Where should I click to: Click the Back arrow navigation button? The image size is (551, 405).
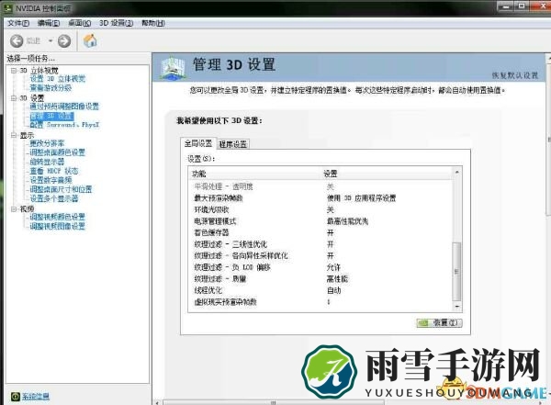click(x=17, y=40)
